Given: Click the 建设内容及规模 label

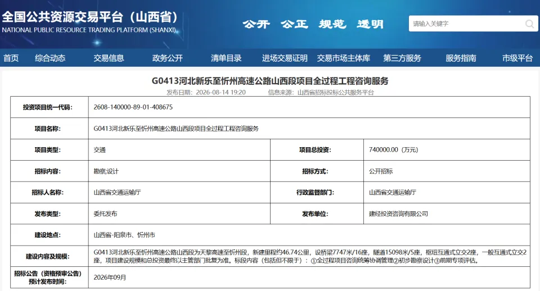Looking at the screenshot, I should coord(47,257).
